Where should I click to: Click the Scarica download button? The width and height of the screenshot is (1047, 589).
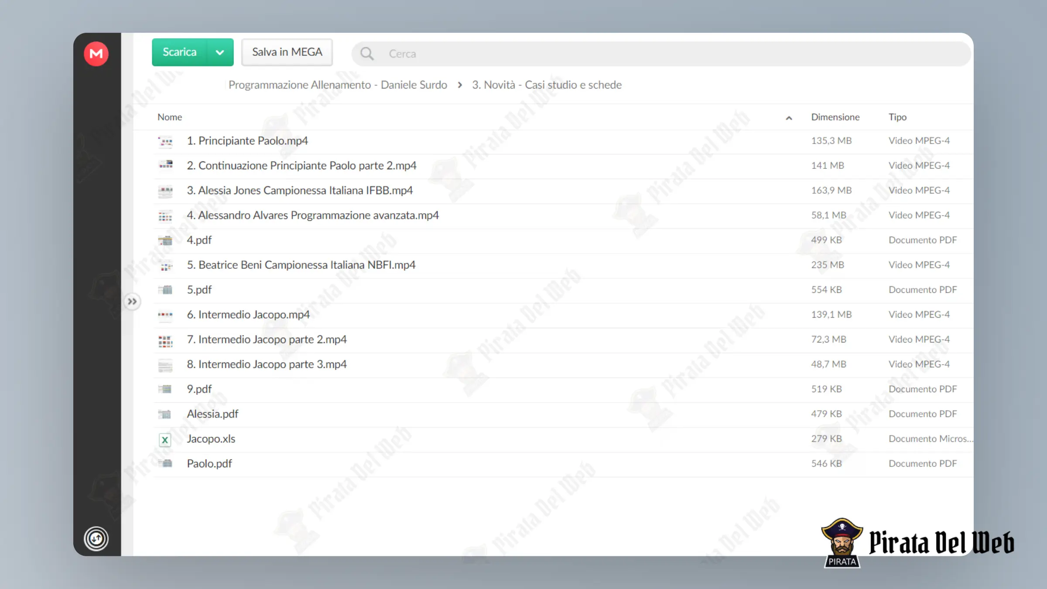pos(179,52)
